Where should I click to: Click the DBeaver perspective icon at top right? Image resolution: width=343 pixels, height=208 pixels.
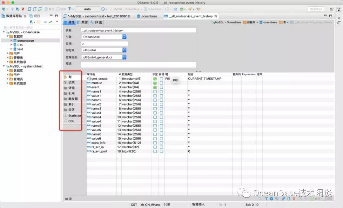point(339,9)
